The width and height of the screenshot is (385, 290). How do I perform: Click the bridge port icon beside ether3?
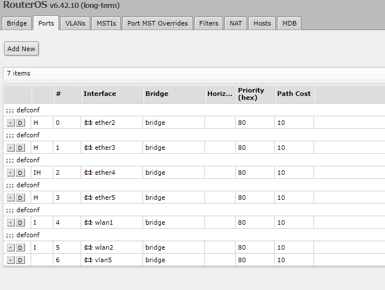[88, 148]
